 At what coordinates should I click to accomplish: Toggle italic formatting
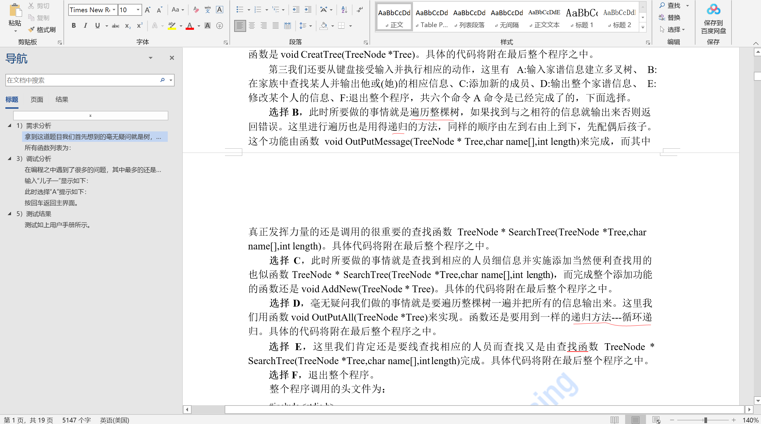point(86,26)
